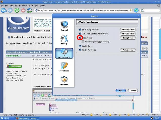Open the Go menu

[x=16, y=5]
